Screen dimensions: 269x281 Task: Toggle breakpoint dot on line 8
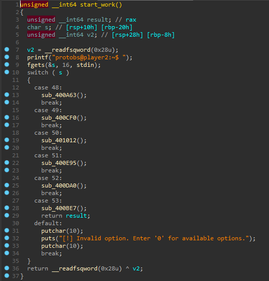pos(7,57)
